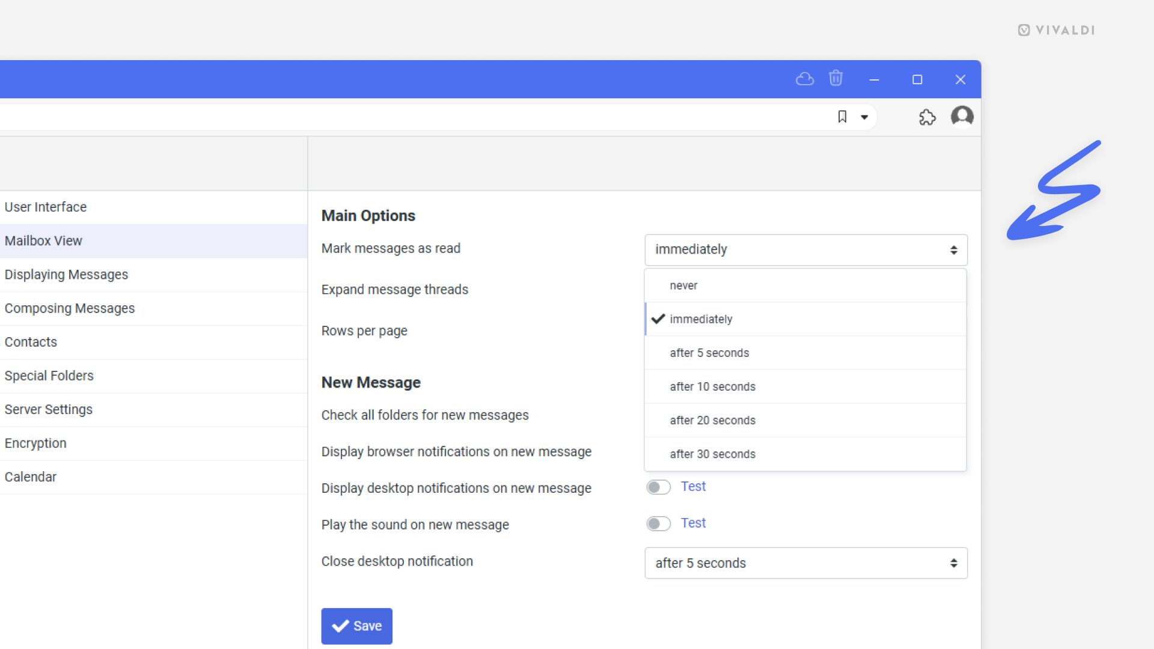Select 'after 5 seconds' in open list
This screenshot has height=649, width=1154.
click(x=805, y=353)
